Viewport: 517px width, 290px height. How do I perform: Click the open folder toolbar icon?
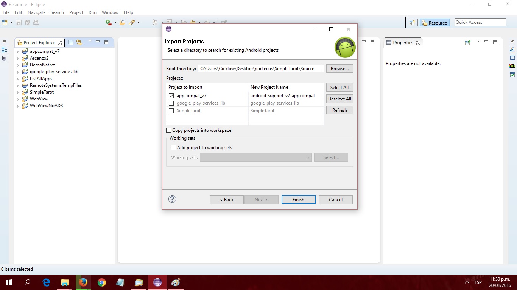[122, 23]
